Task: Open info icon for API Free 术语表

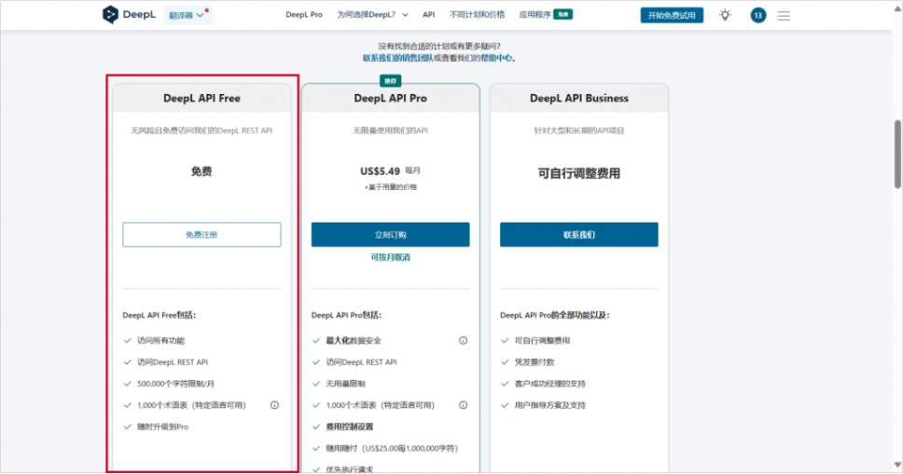Action: tap(274, 405)
